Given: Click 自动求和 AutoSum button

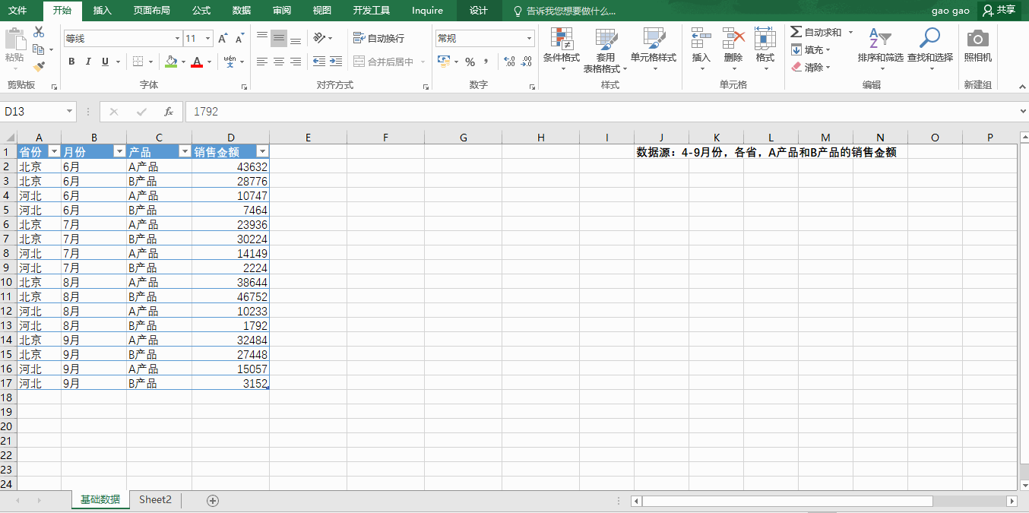Looking at the screenshot, I should 822,32.
